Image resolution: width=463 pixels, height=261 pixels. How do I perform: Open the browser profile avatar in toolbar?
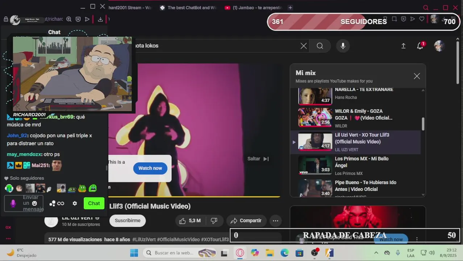(434, 19)
